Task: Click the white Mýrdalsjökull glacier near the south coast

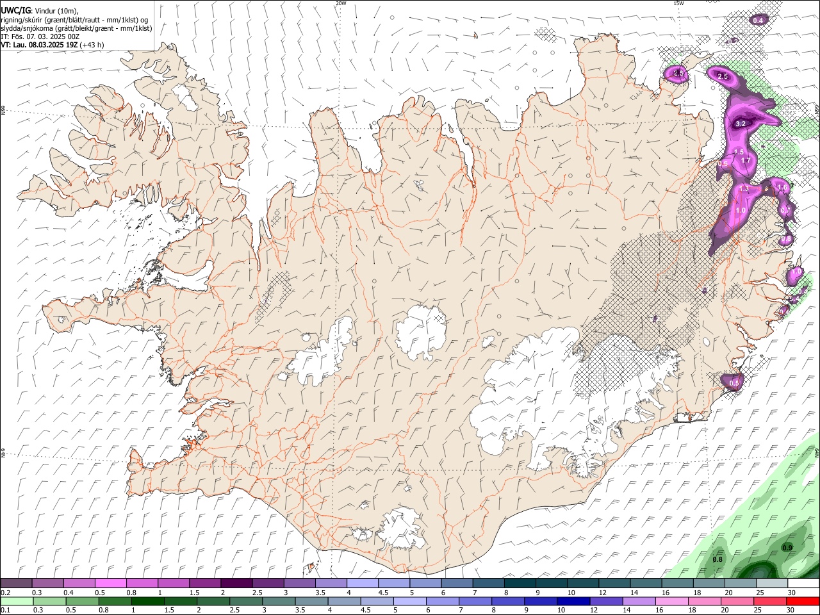Action: [400, 530]
